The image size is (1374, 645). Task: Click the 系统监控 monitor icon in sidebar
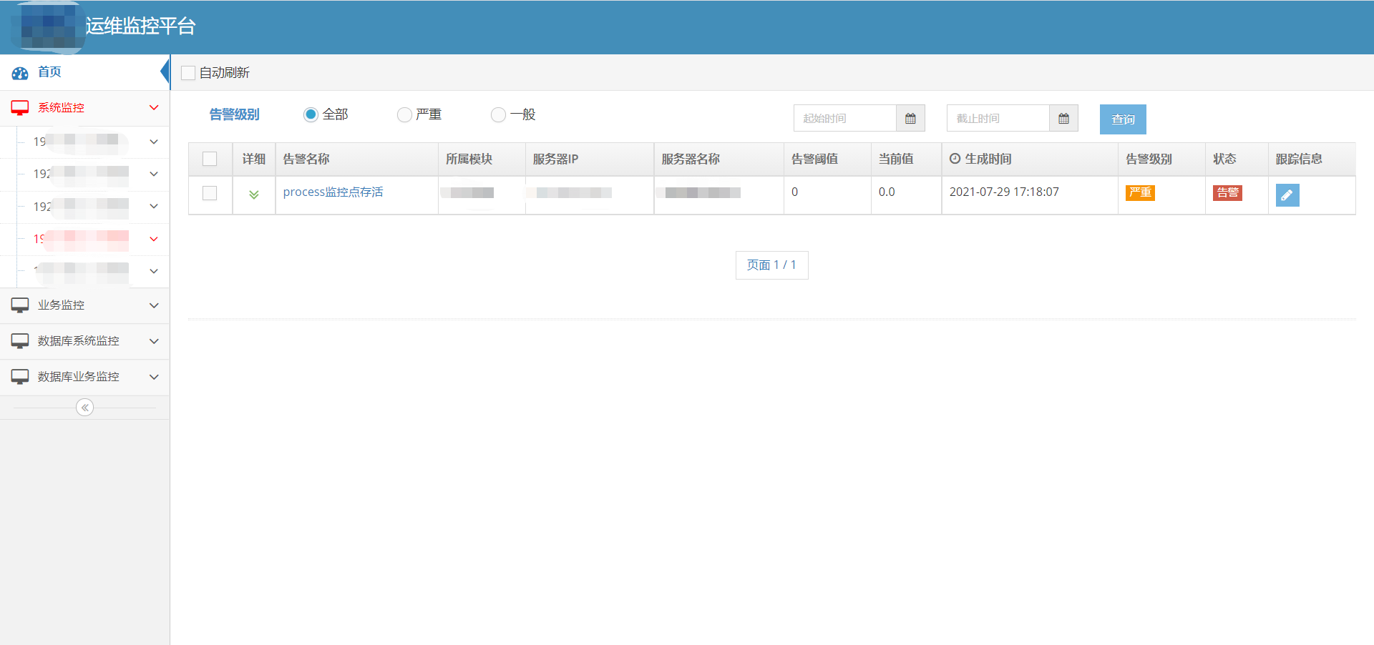coord(19,107)
